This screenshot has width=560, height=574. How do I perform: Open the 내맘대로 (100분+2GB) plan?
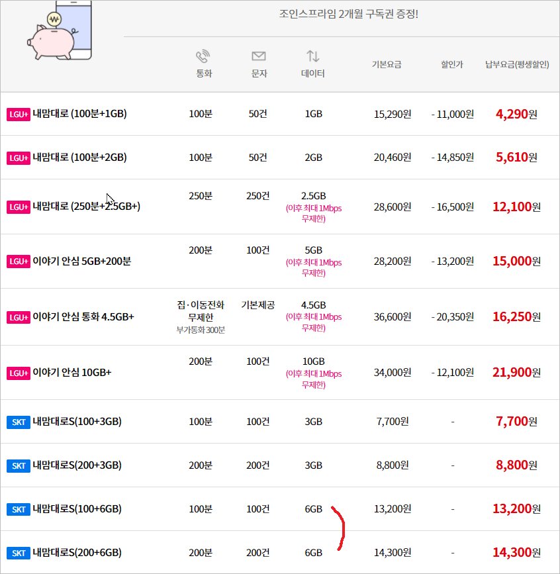[79, 158]
